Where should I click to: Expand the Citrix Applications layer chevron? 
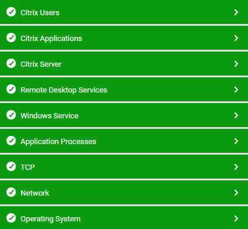coord(236,38)
